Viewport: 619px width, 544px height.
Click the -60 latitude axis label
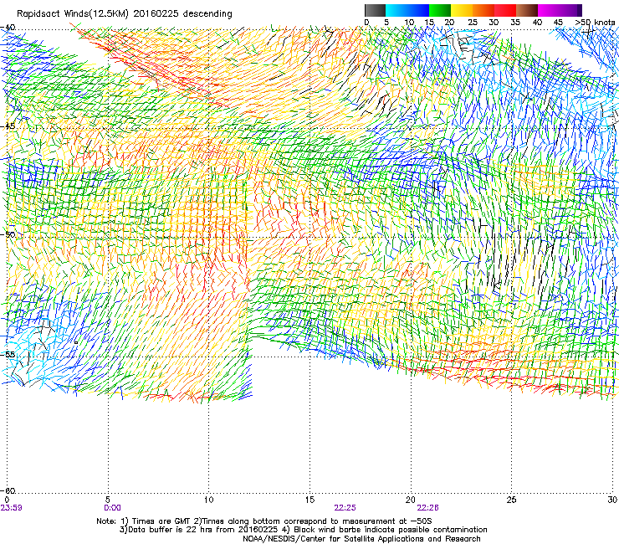tap(8, 490)
